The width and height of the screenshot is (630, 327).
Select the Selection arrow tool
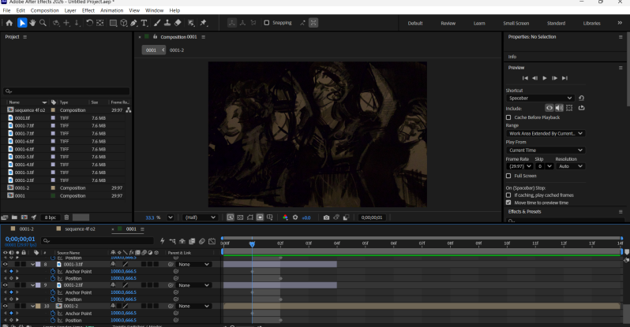click(x=22, y=23)
